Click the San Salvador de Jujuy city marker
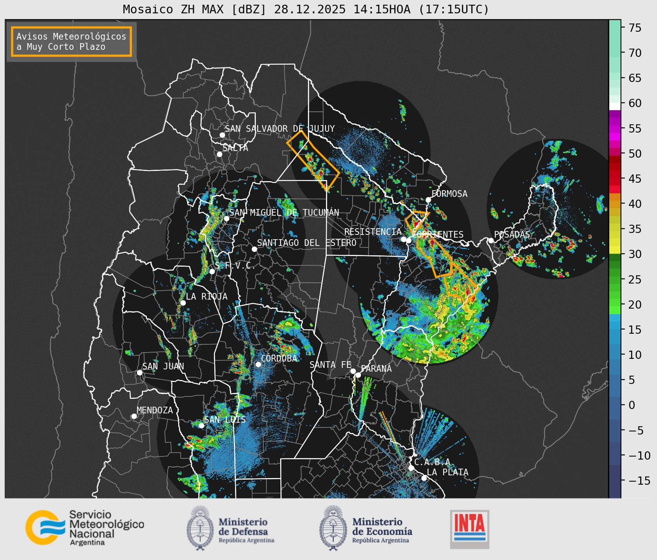 pyautogui.click(x=222, y=135)
